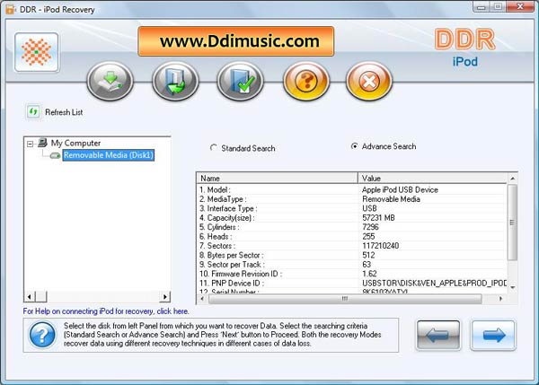
Task: Click the cylinders value '7296'
Action: click(x=370, y=227)
